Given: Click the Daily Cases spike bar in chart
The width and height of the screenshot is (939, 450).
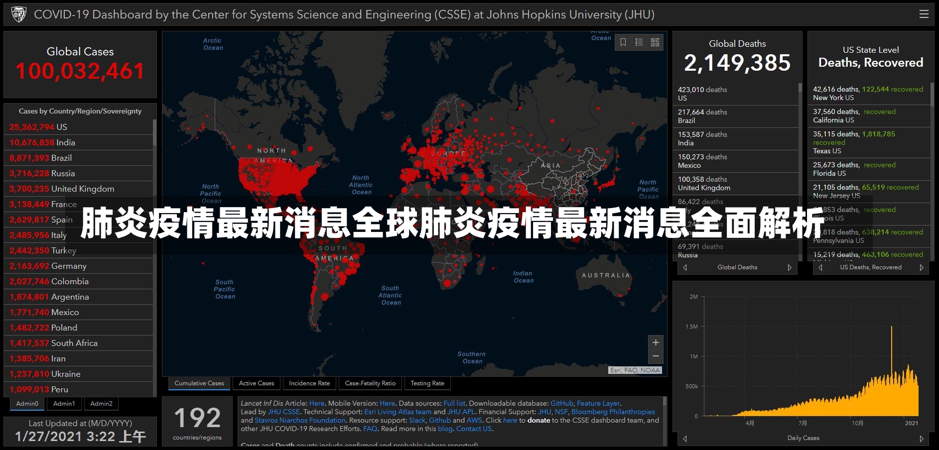Looking at the screenshot, I should click(x=891, y=371).
